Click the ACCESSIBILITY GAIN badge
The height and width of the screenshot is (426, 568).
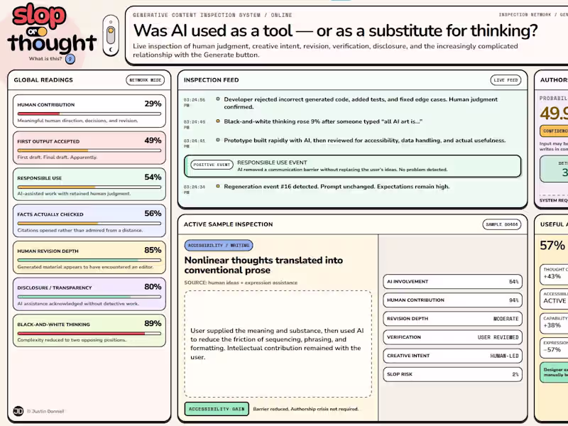coord(217,409)
